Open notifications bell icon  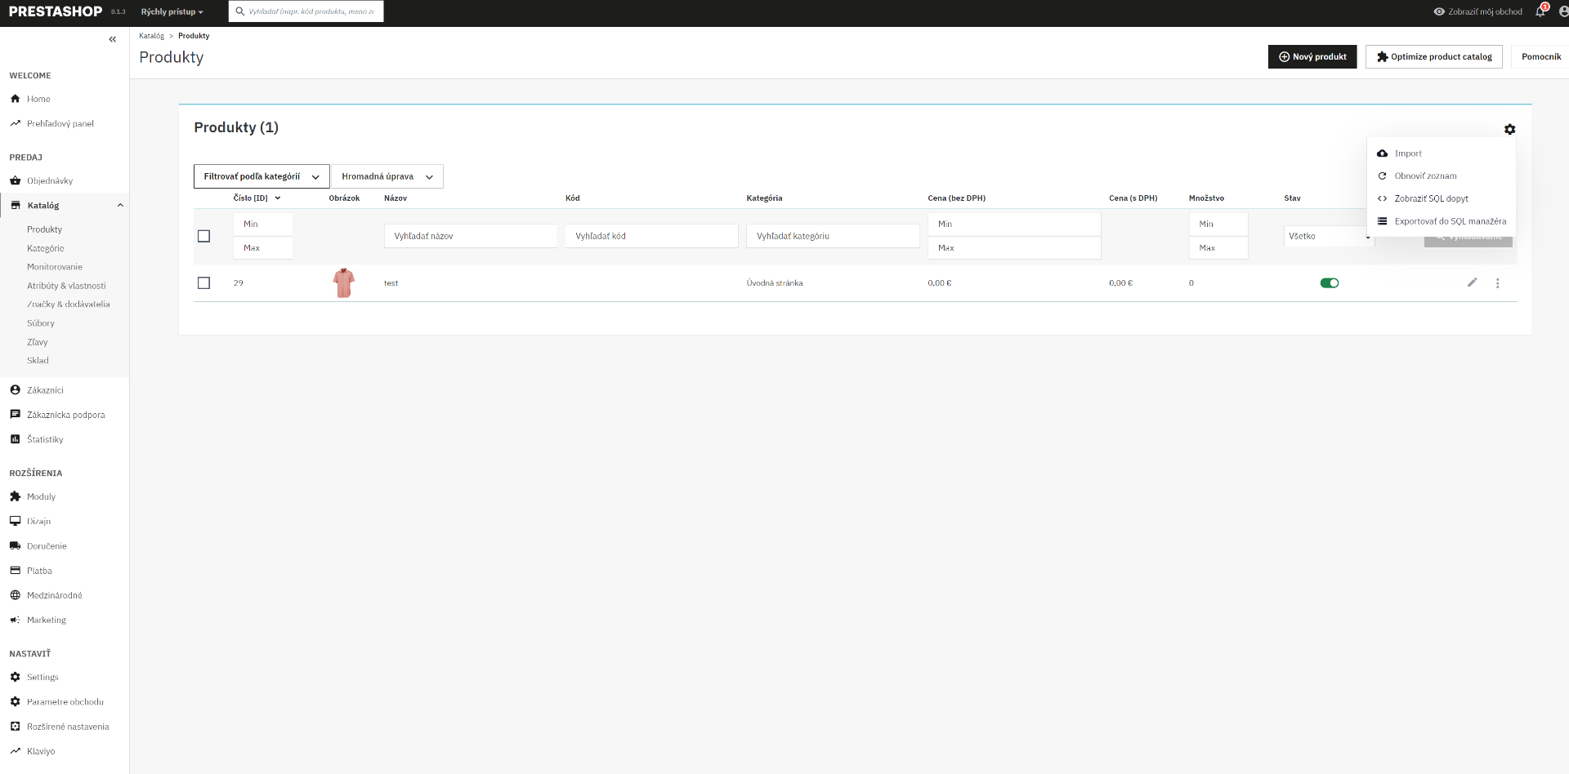coord(1540,11)
